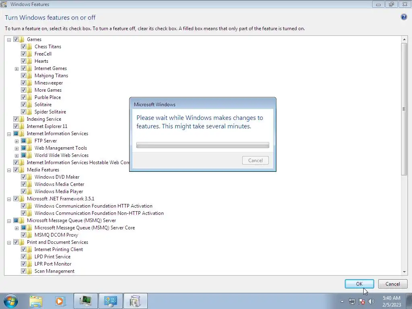Select Windows Communication Foundation HTTP Activation label
Screen dimensions: 412x309
click(93, 206)
